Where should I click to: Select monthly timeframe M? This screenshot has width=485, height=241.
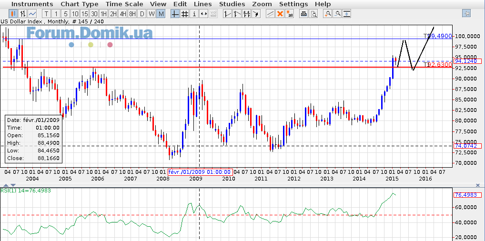click(x=161, y=14)
